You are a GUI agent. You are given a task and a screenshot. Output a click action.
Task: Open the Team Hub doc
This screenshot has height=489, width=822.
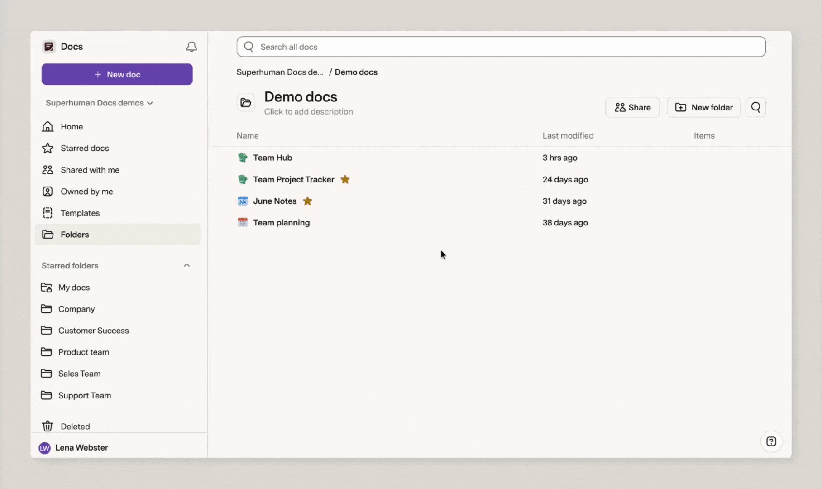pos(272,158)
